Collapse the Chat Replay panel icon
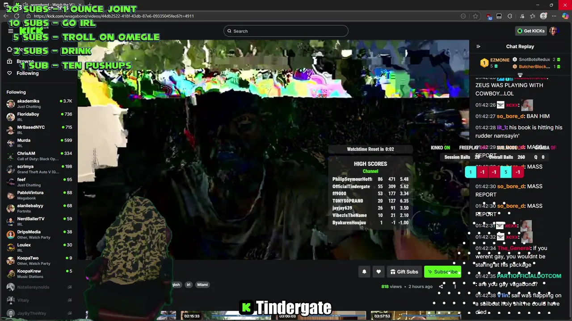This screenshot has height=321, width=572. coord(478,46)
